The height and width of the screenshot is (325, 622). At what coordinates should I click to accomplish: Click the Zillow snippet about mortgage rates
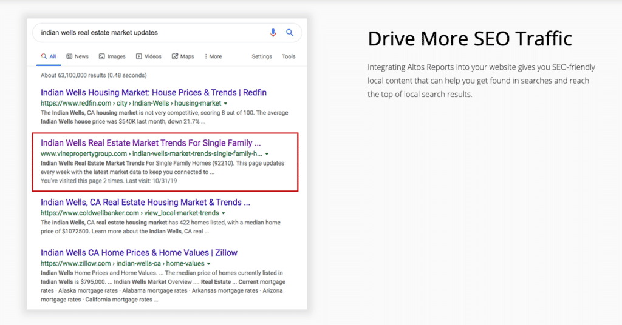(x=163, y=286)
